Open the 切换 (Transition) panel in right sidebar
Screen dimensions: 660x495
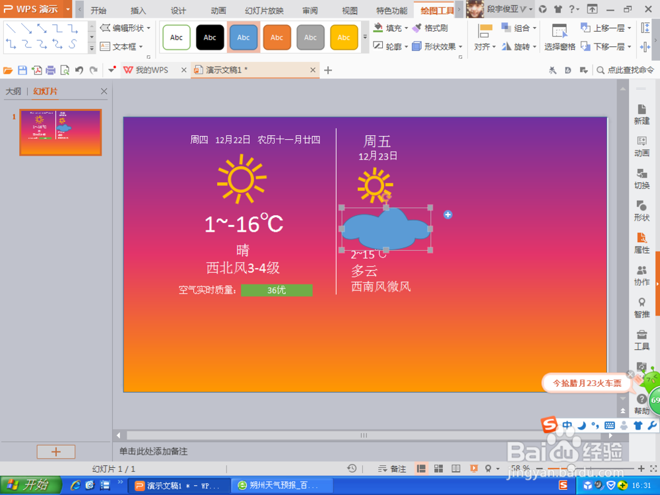tap(641, 178)
